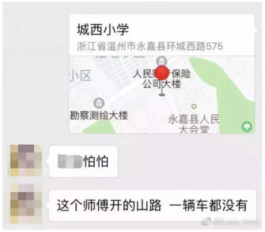Open the avatar beside the 怕怕 message
This screenshot has height=232, width=265.
[26, 160]
